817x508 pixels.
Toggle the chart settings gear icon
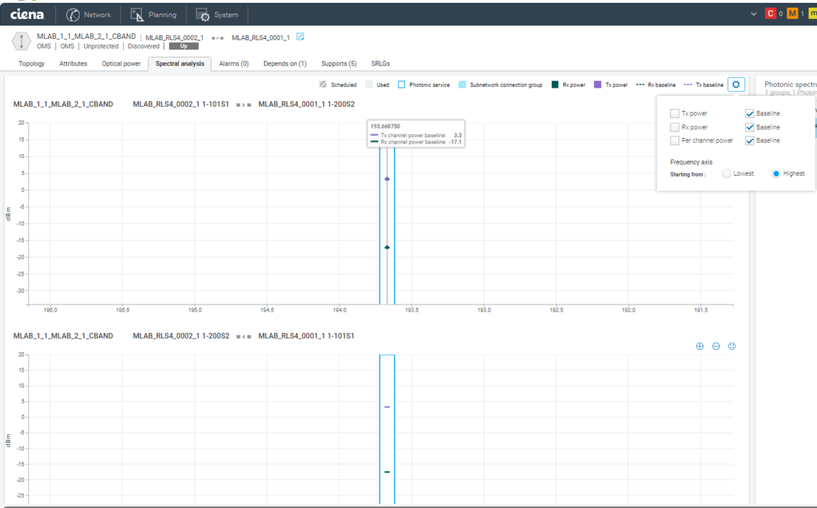[736, 84]
